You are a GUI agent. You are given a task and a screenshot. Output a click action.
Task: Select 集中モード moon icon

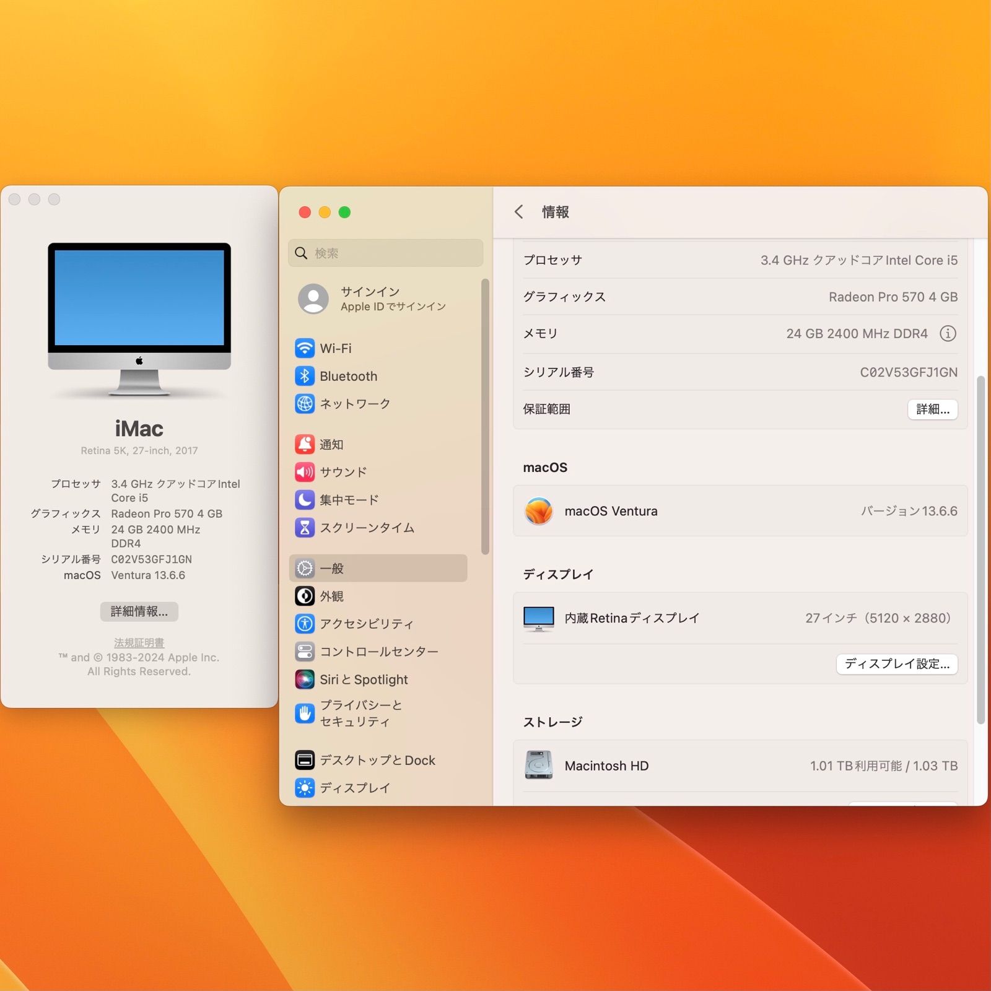(x=304, y=500)
